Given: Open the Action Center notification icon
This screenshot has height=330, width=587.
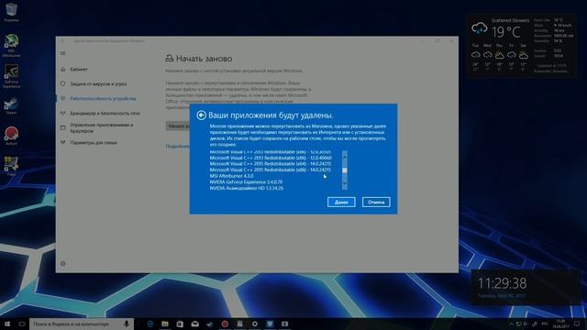Looking at the screenshot, I should [577, 324].
